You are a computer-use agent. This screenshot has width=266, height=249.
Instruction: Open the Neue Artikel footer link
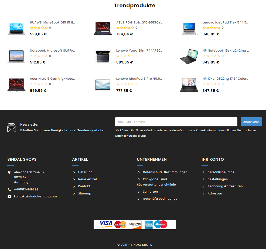click(x=87, y=179)
